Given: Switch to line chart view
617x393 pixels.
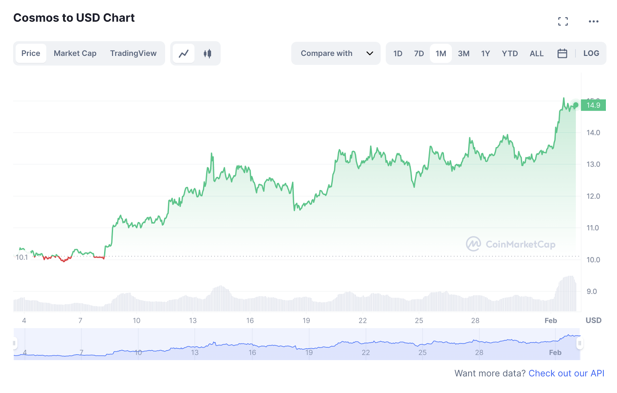Looking at the screenshot, I should click(x=184, y=53).
